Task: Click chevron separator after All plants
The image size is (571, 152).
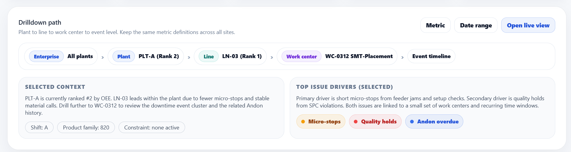Action: pyautogui.click(x=103, y=57)
